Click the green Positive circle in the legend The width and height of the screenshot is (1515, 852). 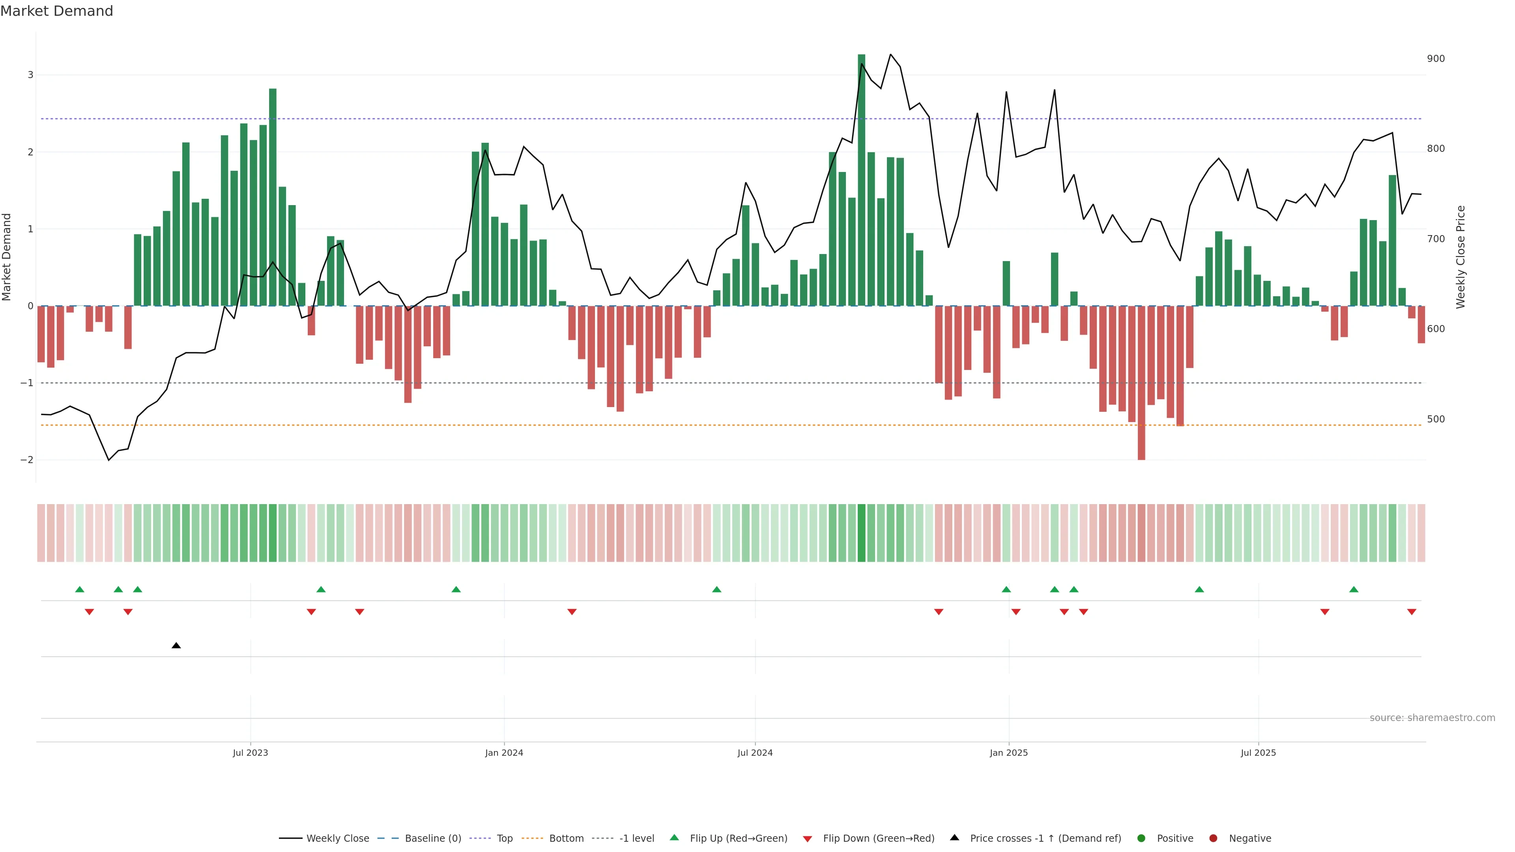(x=1141, y=838)
